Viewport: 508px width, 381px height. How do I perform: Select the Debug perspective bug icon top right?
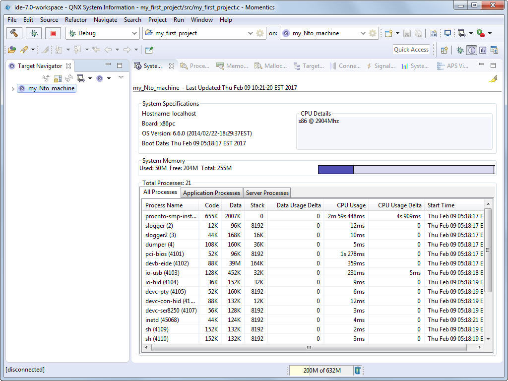tap(459, 50)
